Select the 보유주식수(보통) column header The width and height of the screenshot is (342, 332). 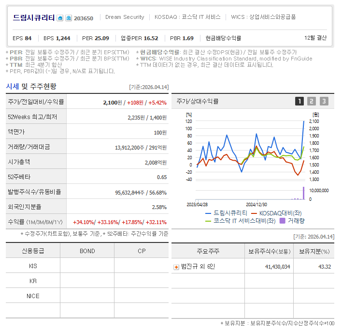[x=270, y=252]
